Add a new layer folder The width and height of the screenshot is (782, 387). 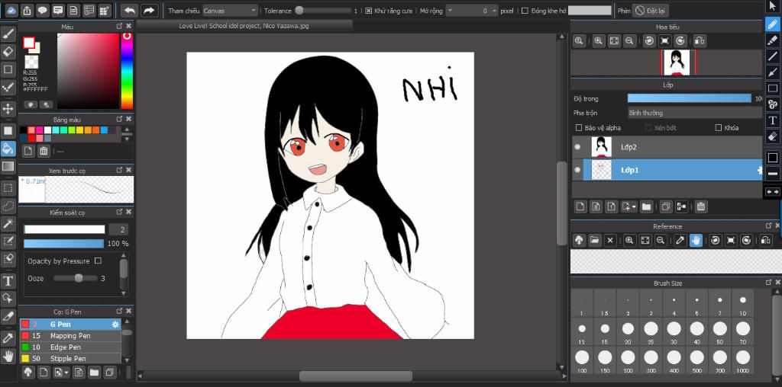pyautogui.click(x=646, y=206)
